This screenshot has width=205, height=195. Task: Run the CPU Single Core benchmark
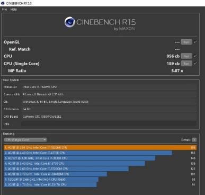point(186,64)
